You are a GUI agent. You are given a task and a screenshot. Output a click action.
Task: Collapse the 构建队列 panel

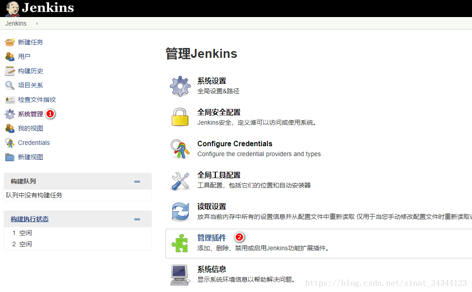coord(137,182)
